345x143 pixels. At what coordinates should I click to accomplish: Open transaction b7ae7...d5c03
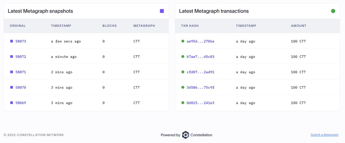coord(200,57)
